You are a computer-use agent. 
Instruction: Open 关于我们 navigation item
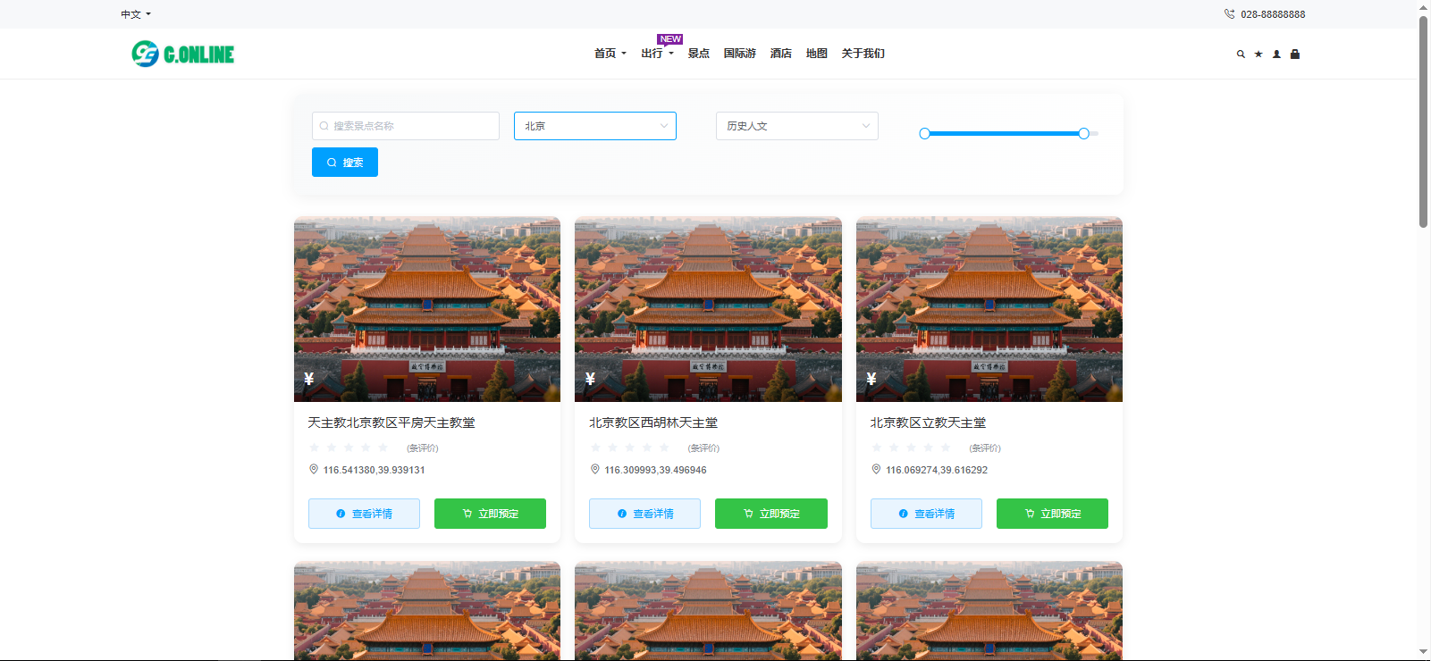pos(863,54)
